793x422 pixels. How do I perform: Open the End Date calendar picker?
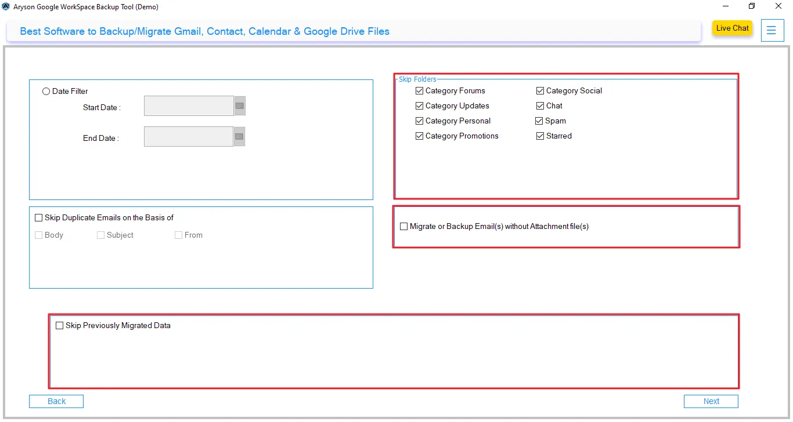click(x=239, y=136)
